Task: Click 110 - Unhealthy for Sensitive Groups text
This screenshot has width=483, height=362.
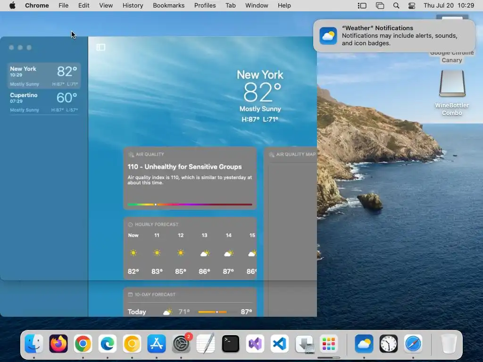Action: coord(184,167)
